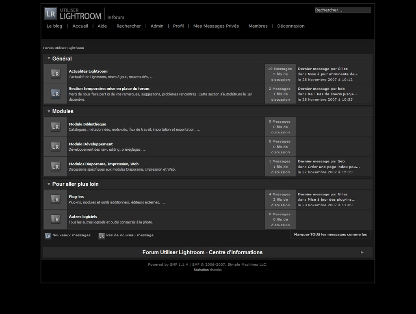This screenshot has height=314, width=416.
Task: Click the 19 Messages count text
Action: coord(279,69)
